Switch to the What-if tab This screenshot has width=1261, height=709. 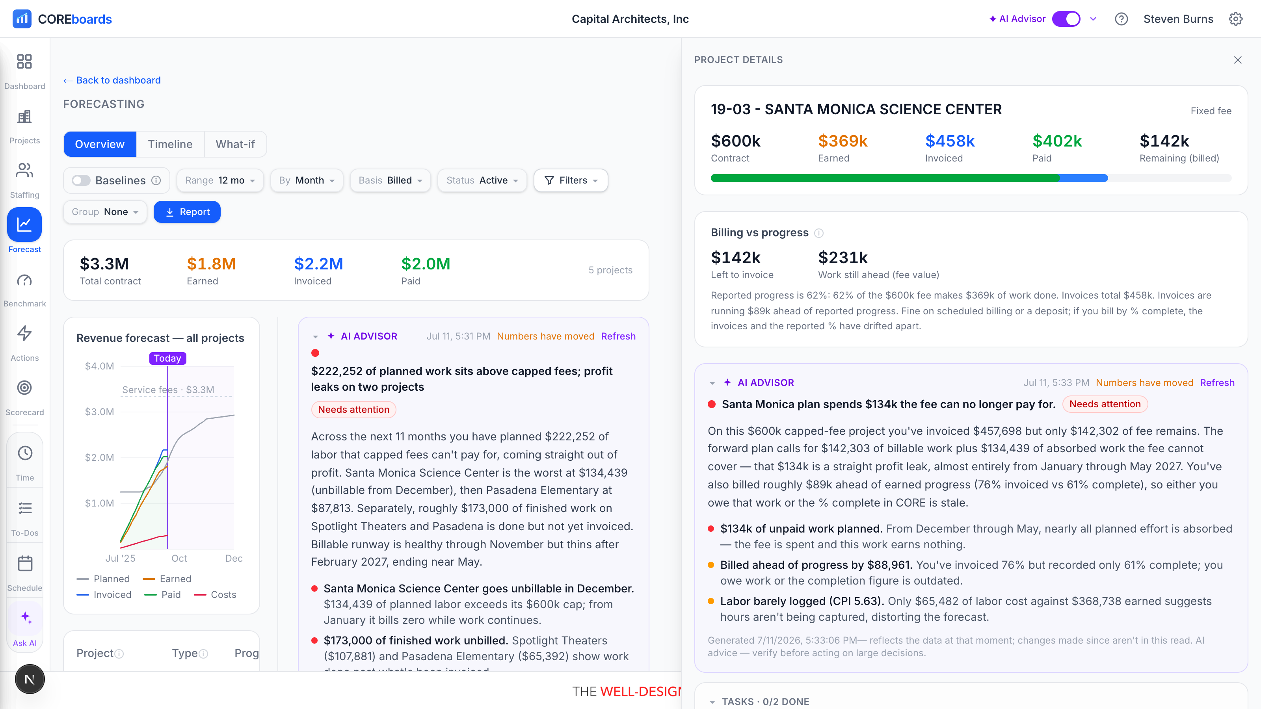(x=235, y=144)
